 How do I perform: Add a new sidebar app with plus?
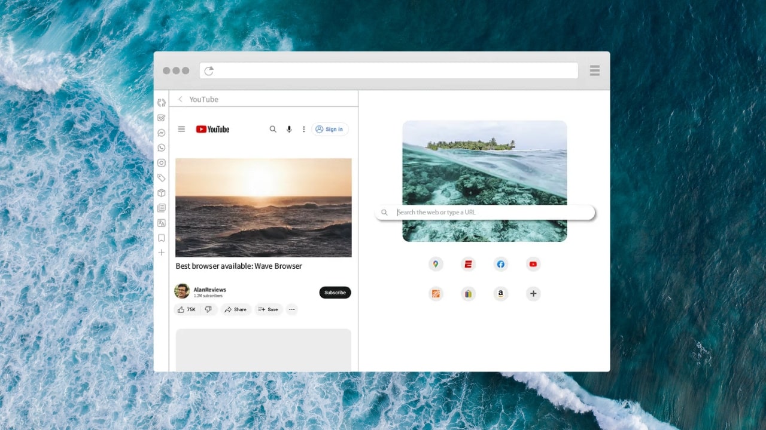pos(162,253)
